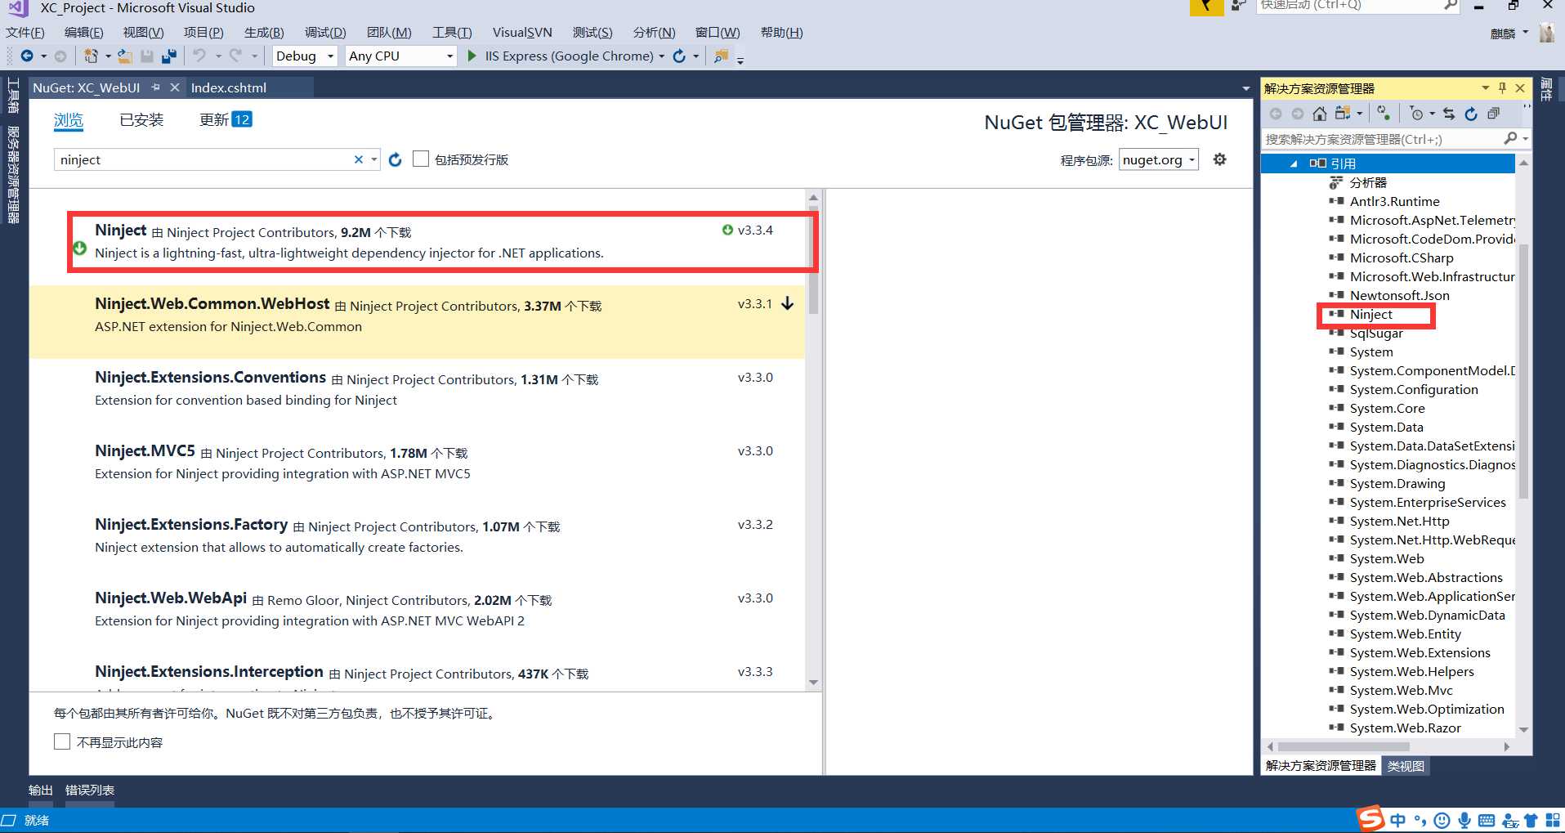
Task: Click the browser refresh icon in toolbar
Action: pyautogui.click(x=679, y=56)
